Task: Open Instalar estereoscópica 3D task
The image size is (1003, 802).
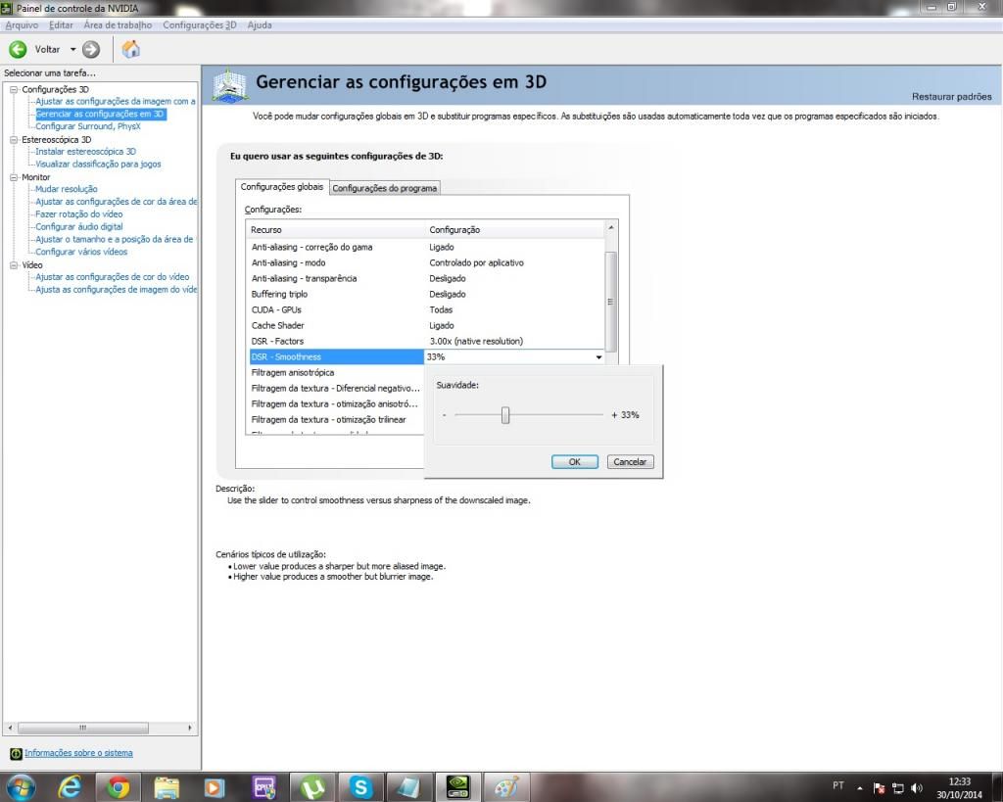Action: pyautogui.click(x=85, y=152)
